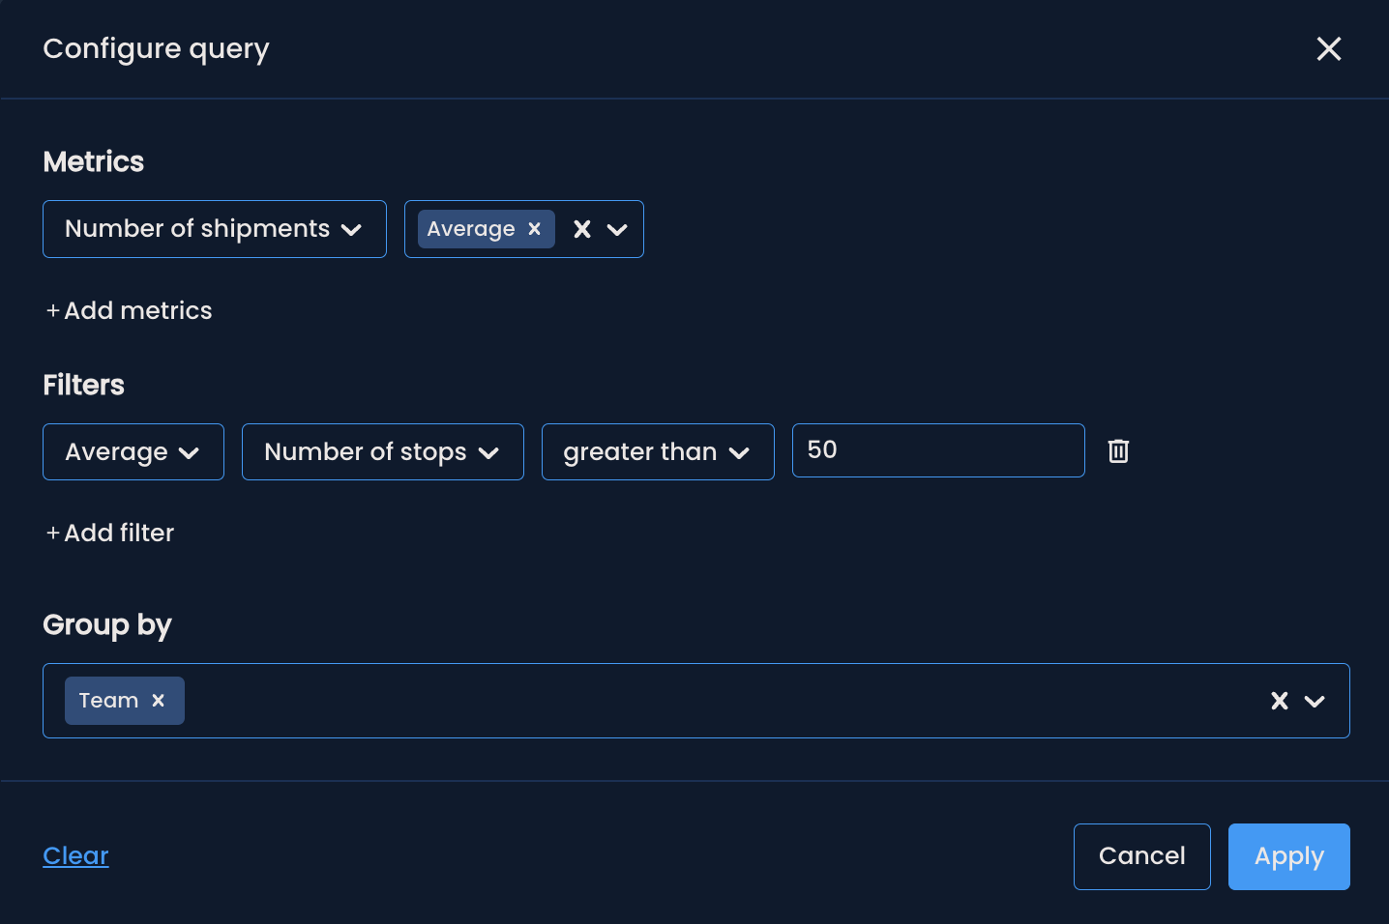
Task: Click the Clear link
Action: point(75,855)
